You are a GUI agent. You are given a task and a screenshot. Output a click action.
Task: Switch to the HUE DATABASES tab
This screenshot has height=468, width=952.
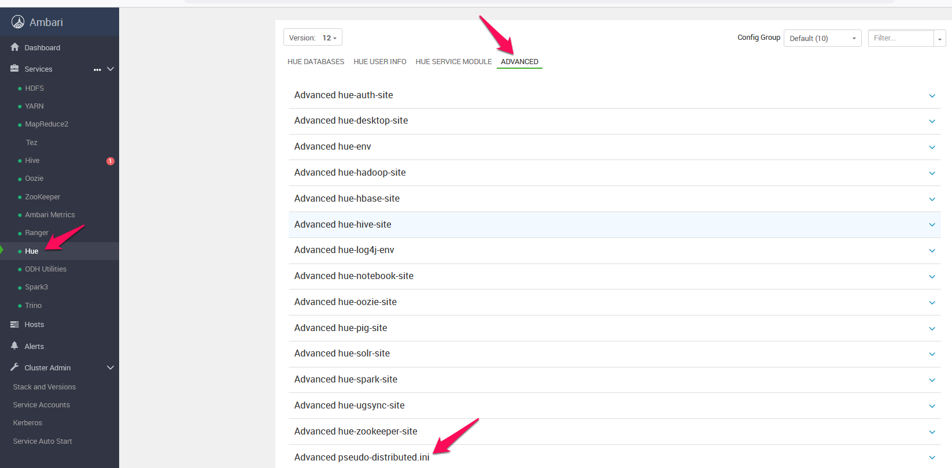pos(316,62)
